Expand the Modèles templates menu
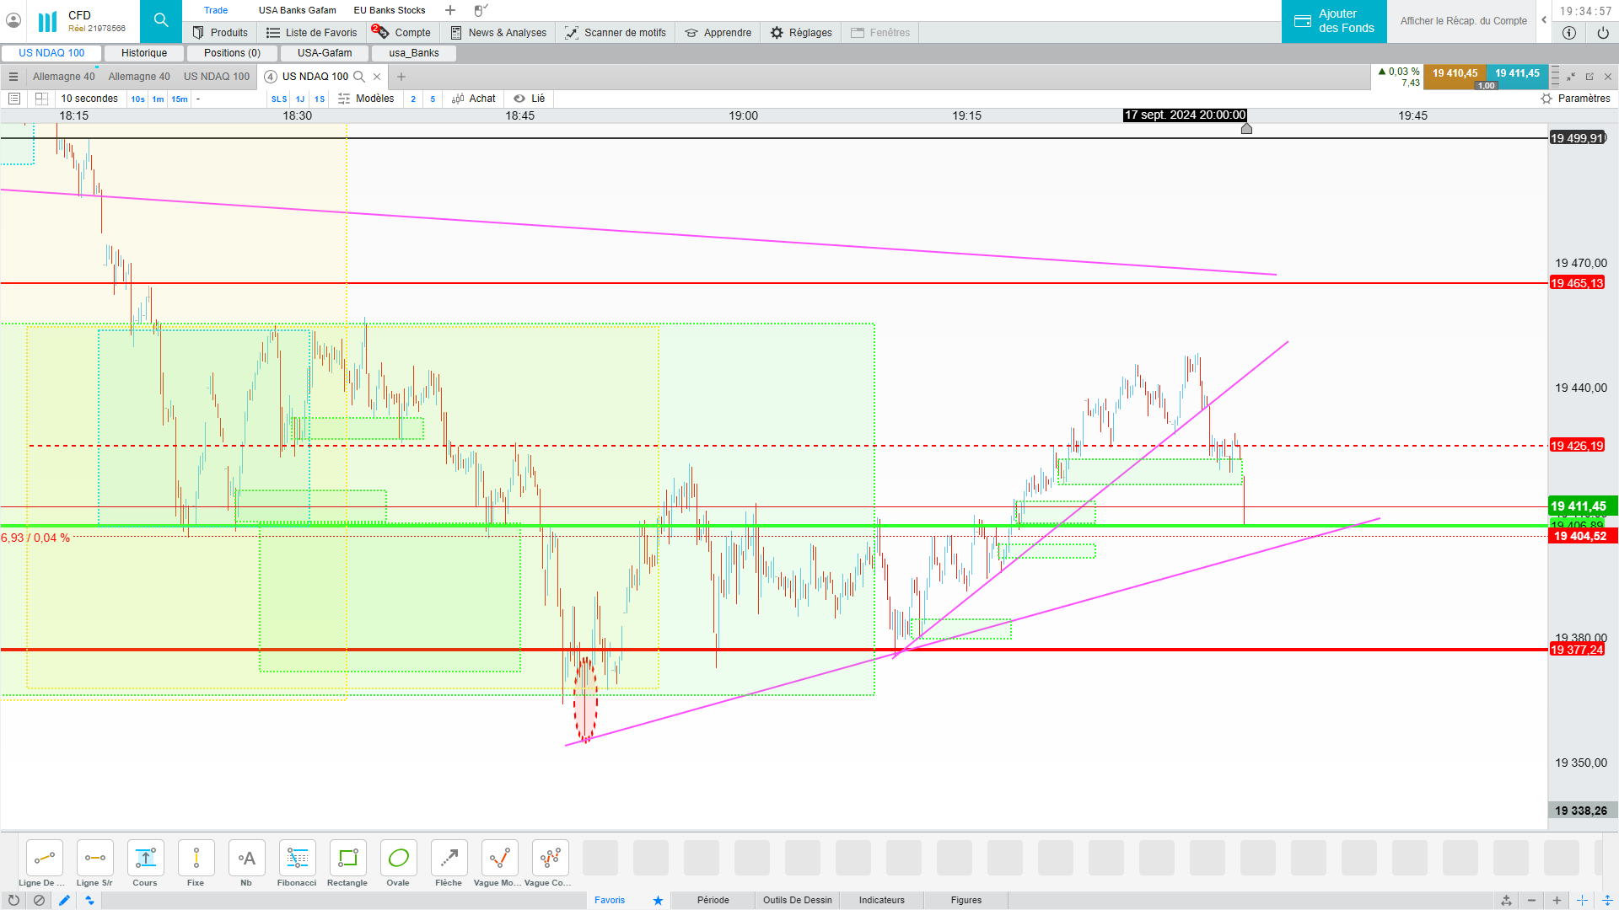Viewport: 1619px width, 910px height. [x=367, y=99]
